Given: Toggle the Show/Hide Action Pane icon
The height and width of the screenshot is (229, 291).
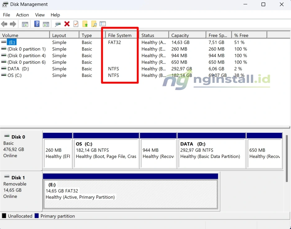Looking at the screenshot, I should [x=46, y=24].
